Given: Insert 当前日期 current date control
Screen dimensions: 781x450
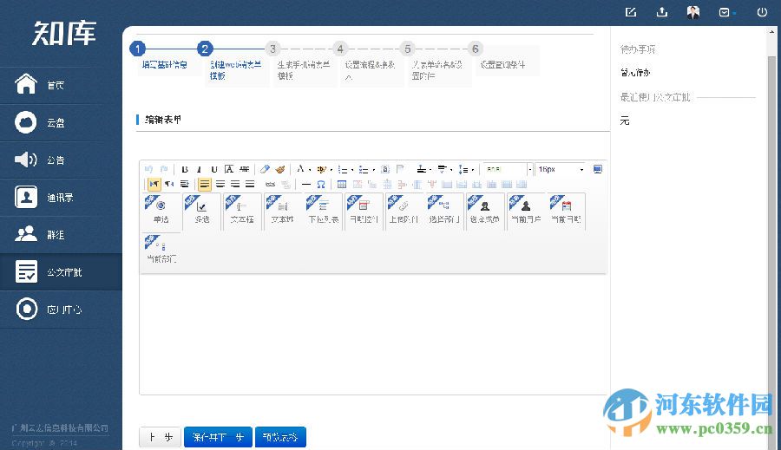Looking at the screenshot, I should click(567, 211).
